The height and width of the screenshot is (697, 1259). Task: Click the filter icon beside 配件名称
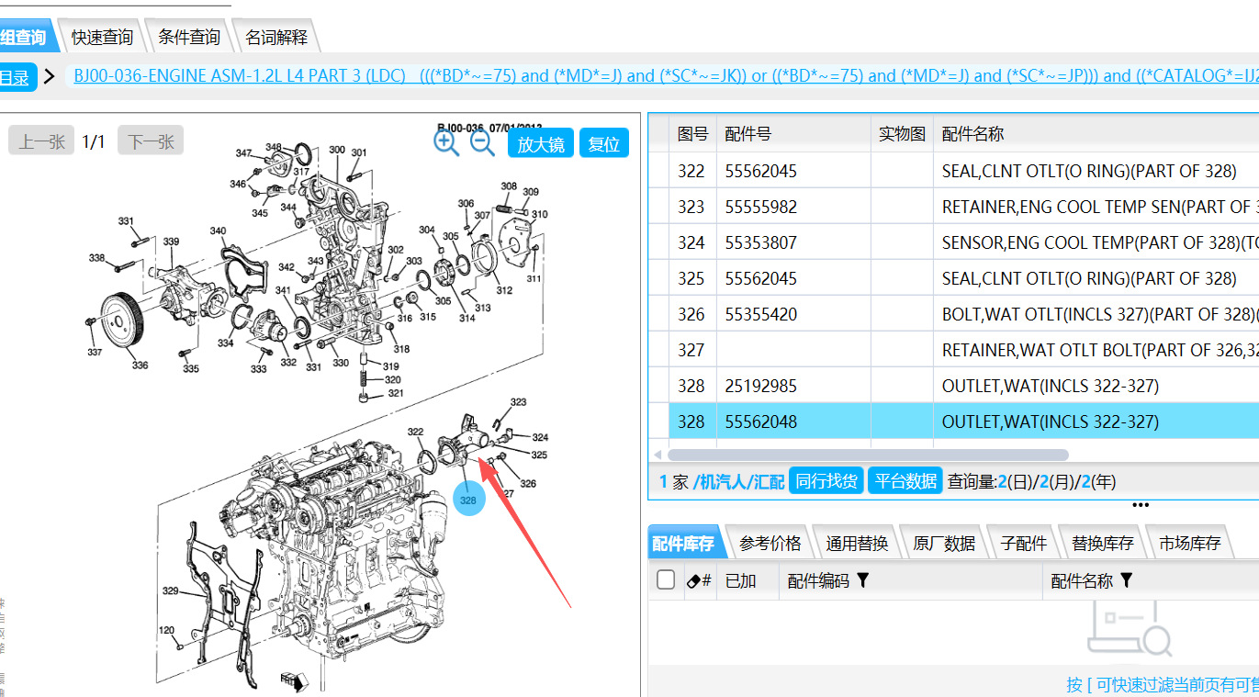point(1127,580)
